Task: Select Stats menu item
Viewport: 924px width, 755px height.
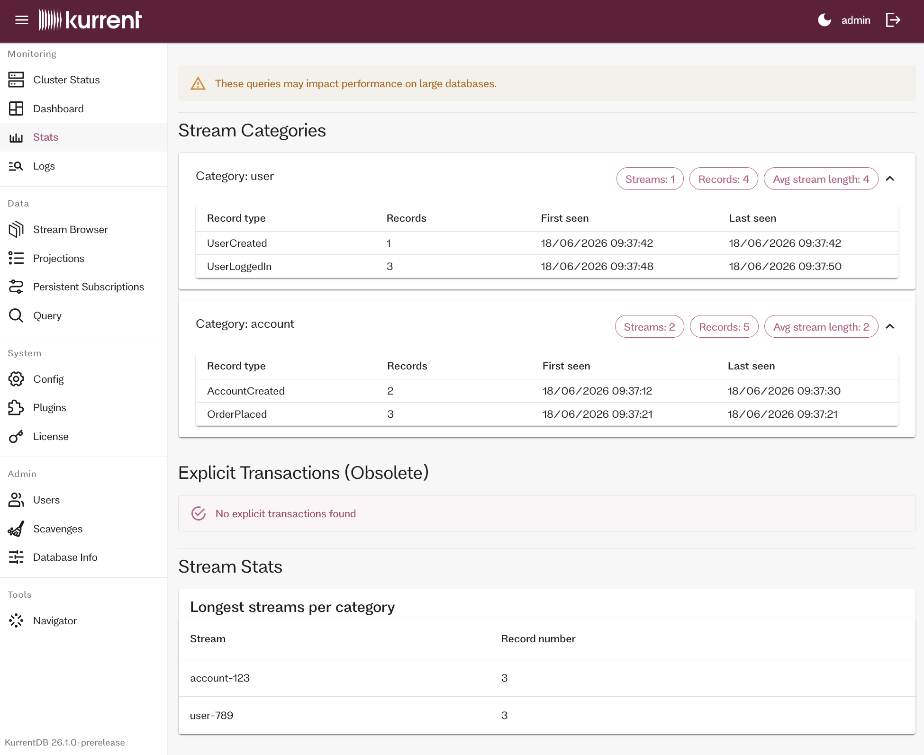Action: pyautogui.click(x=83, y=137)
